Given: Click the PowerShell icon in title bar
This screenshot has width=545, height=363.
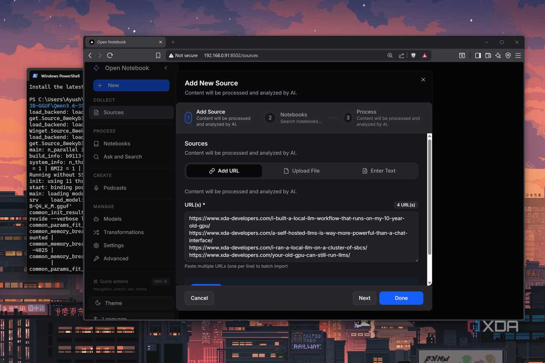Looking at the screenshot, I should [35, 76].
